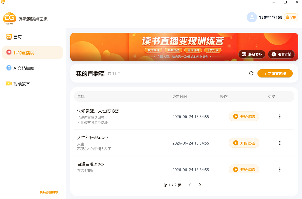Click the blue document icon beside AI文档提取

(x=9, y=68)
